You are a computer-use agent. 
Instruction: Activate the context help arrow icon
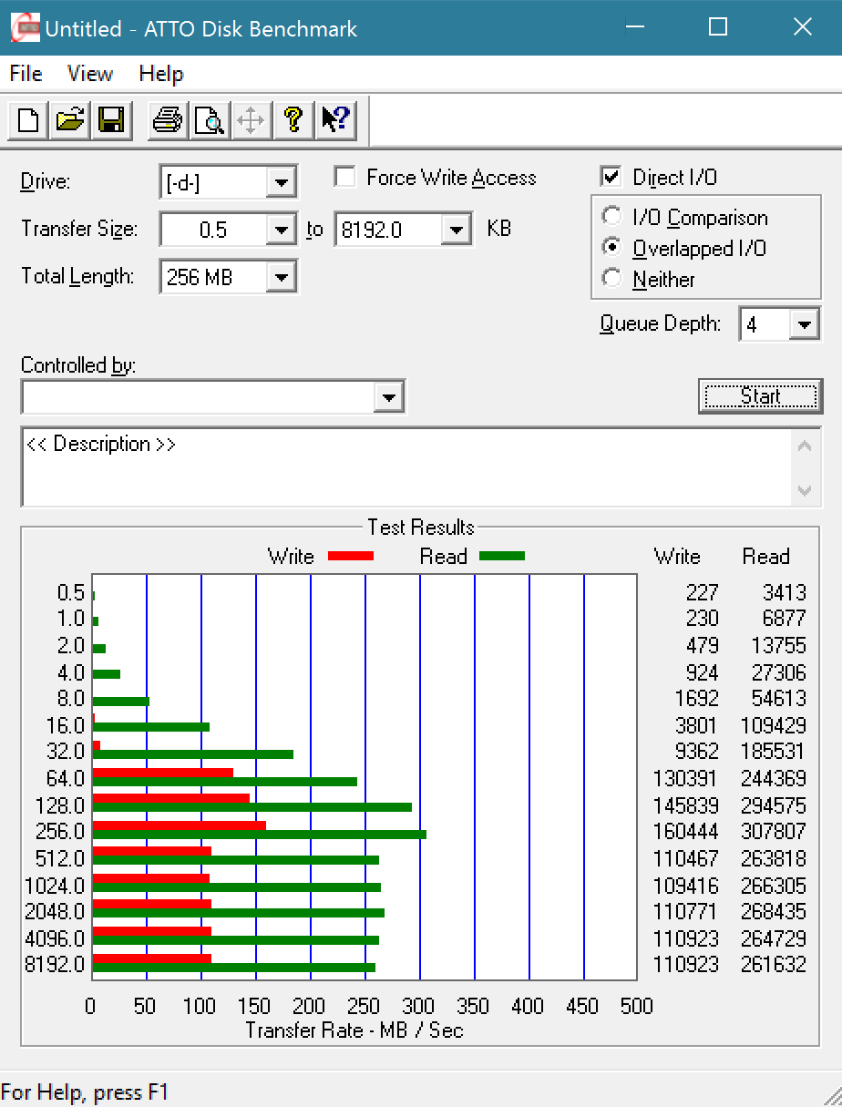[335, 119]
